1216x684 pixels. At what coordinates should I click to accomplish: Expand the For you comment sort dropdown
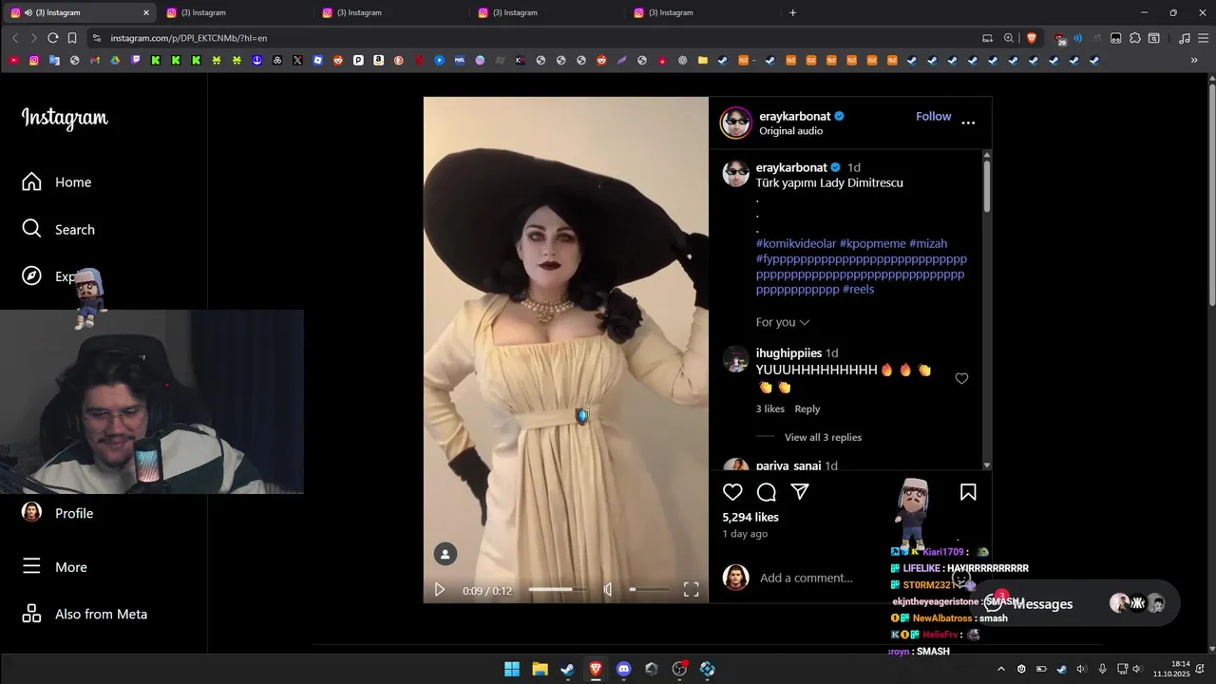click(783, 322)
